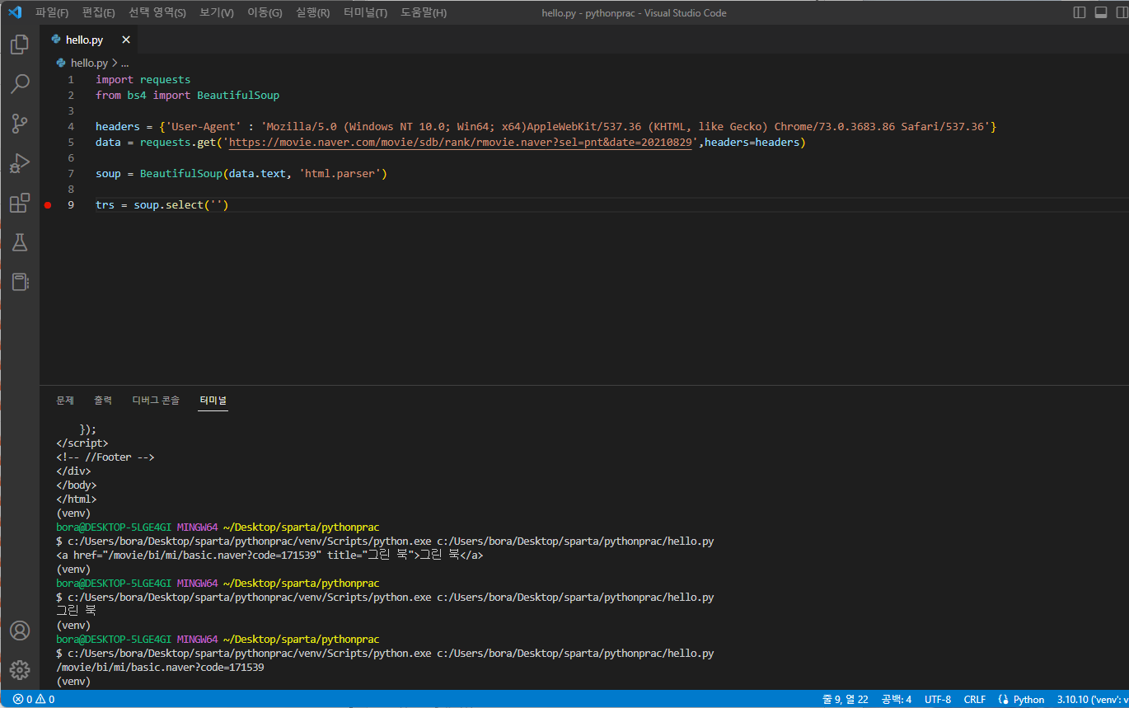Open the 선택 영역(S) menu
The image size is (1129, 708).
pyautogui.click(x=157, y=13)
